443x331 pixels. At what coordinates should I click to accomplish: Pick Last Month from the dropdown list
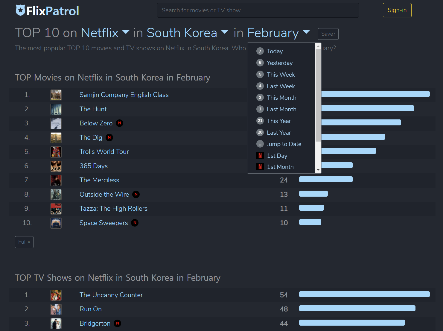click(x=281, y=109)
